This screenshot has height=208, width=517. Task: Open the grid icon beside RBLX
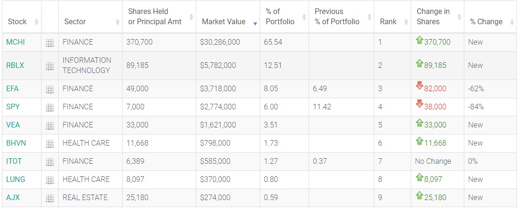point(50,66)
